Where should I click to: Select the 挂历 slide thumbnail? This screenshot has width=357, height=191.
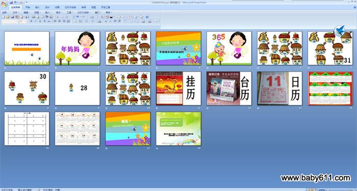coord(178,89)
